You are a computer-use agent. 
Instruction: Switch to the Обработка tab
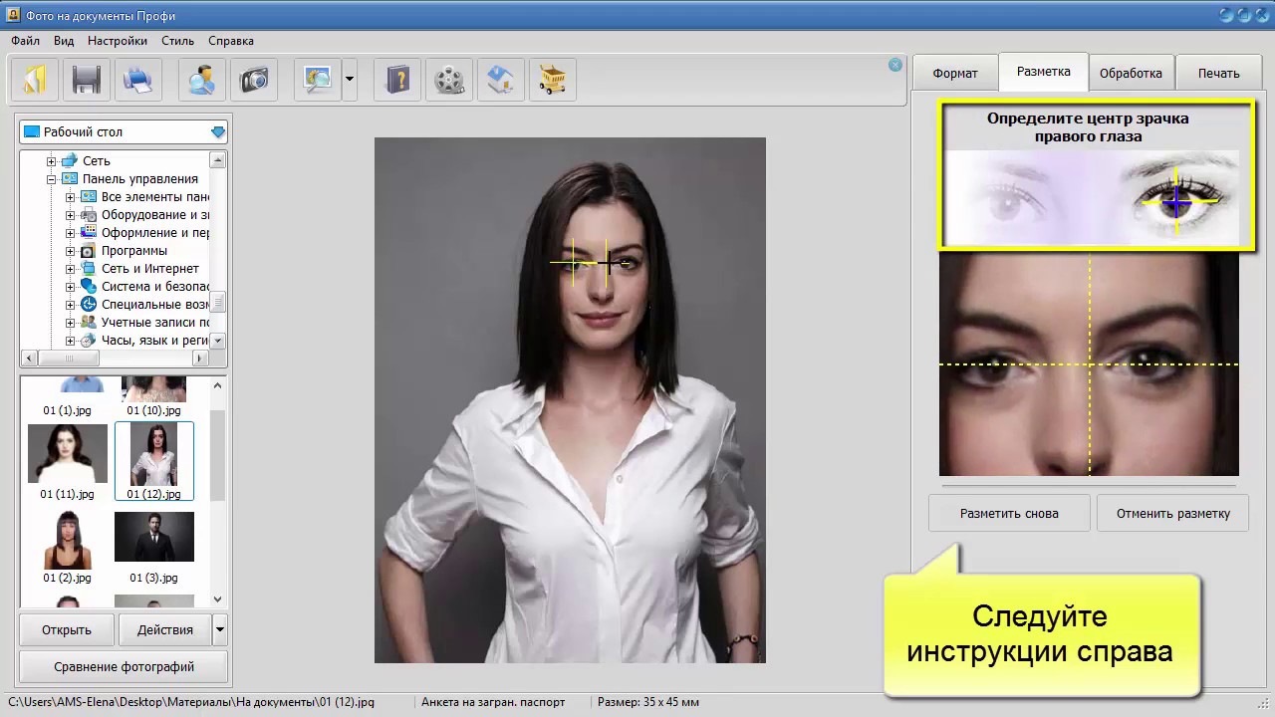click(1131, 73)
